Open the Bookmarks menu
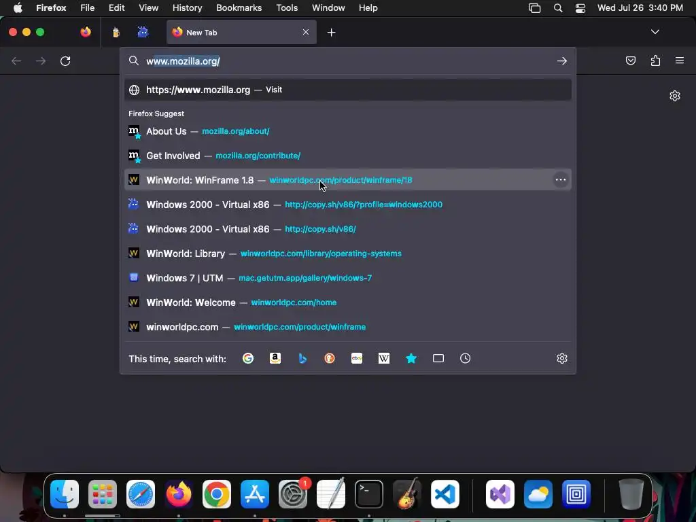Screen dimensions: 696x522 point(239,8)
